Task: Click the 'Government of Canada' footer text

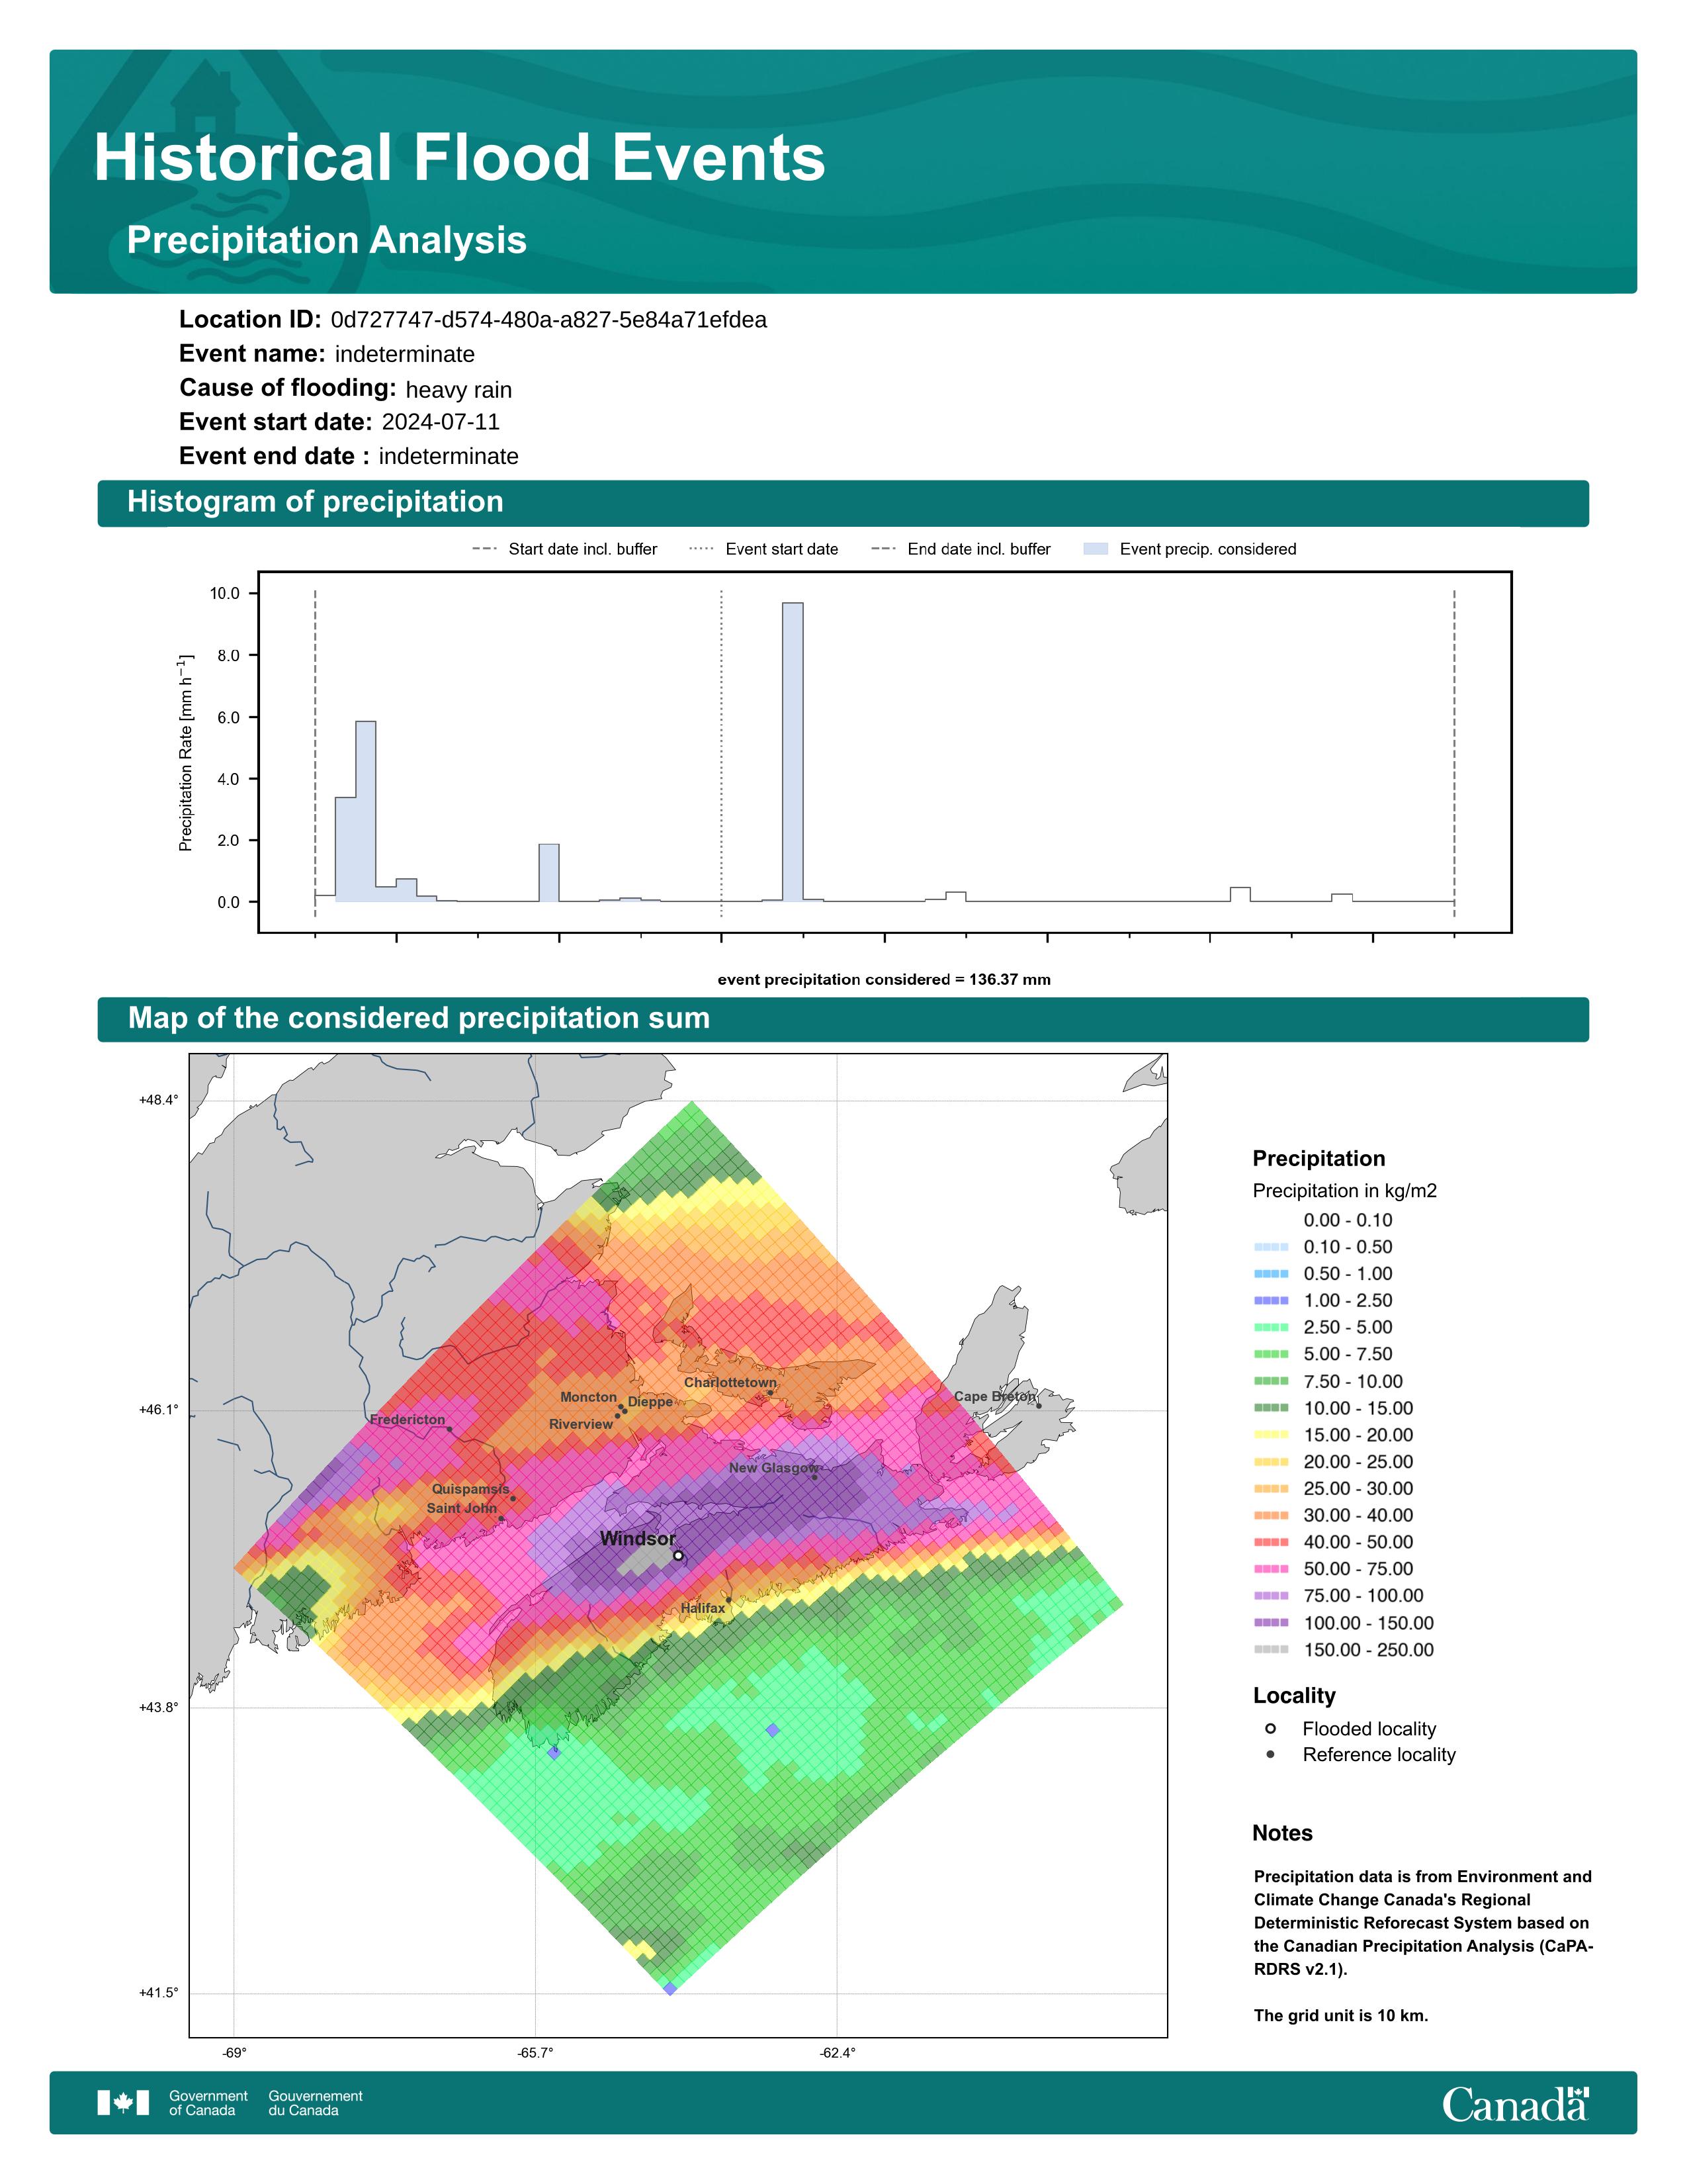Action: [x=209, y=2103]
